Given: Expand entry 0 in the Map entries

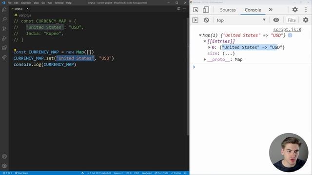Looking at the screenshot, I should pos(209,47).
